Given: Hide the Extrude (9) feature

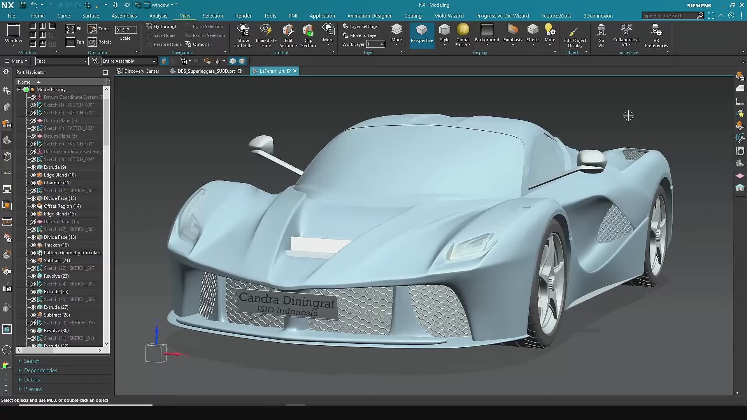Looking at the screenshot, I should click(33, 167).
